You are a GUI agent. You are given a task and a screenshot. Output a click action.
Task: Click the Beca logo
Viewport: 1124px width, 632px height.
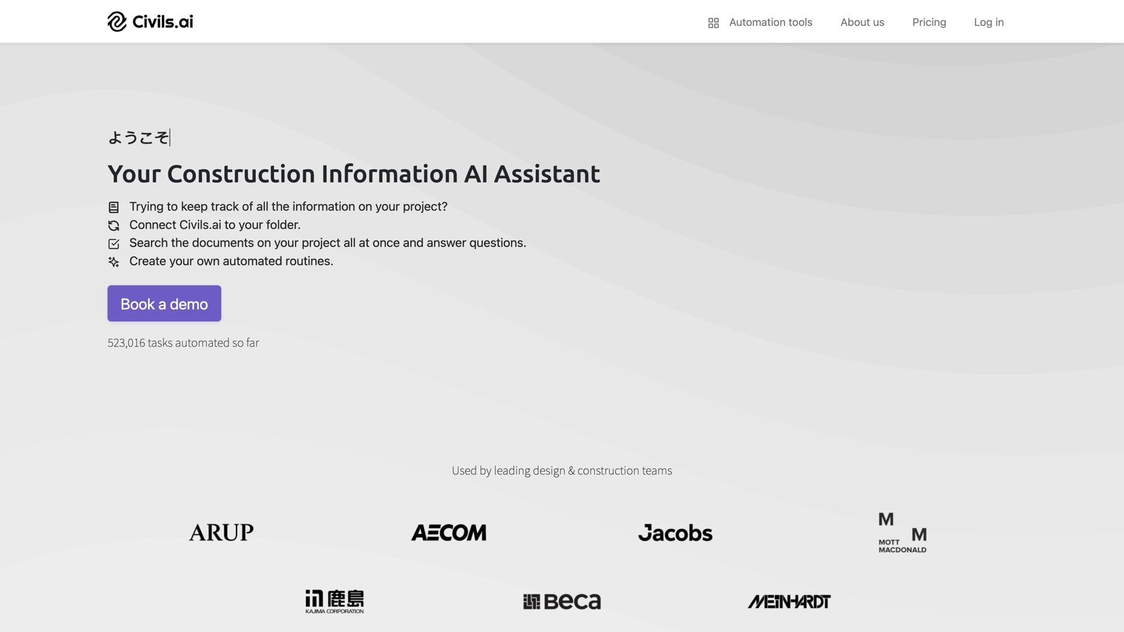(x=561, y=600)
